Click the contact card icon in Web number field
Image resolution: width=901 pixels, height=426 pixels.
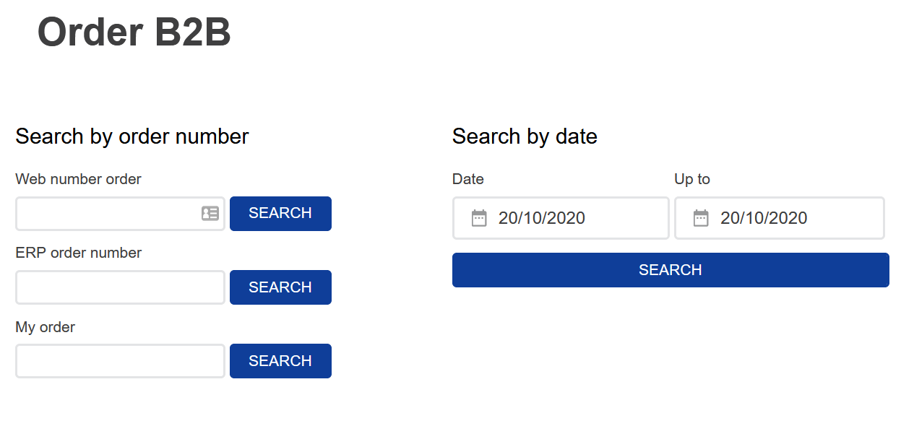[210, 214]
